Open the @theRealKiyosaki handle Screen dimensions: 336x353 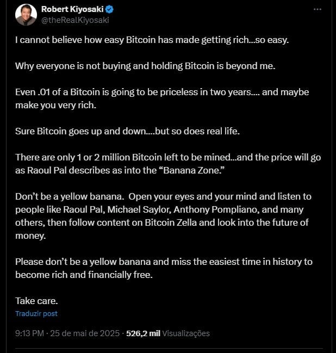[x=75, y=20]
